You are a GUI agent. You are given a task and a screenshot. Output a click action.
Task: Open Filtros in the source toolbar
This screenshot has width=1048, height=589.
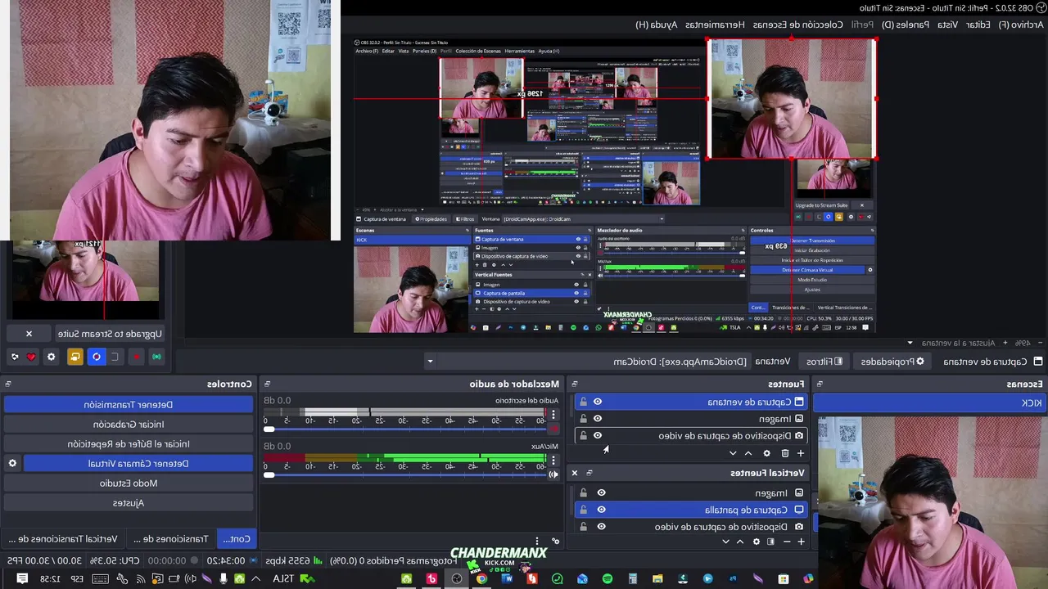[824, 361]
